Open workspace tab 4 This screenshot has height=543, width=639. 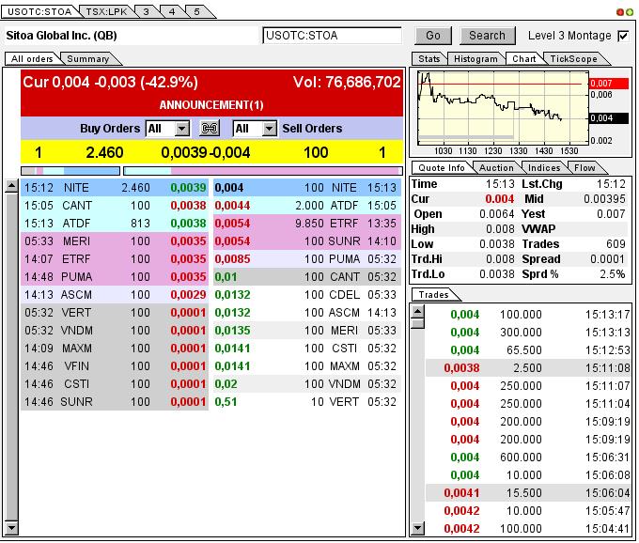172,12
